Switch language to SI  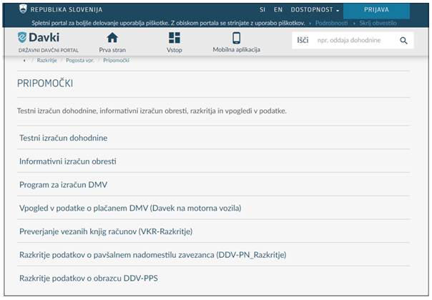point(261,10)
